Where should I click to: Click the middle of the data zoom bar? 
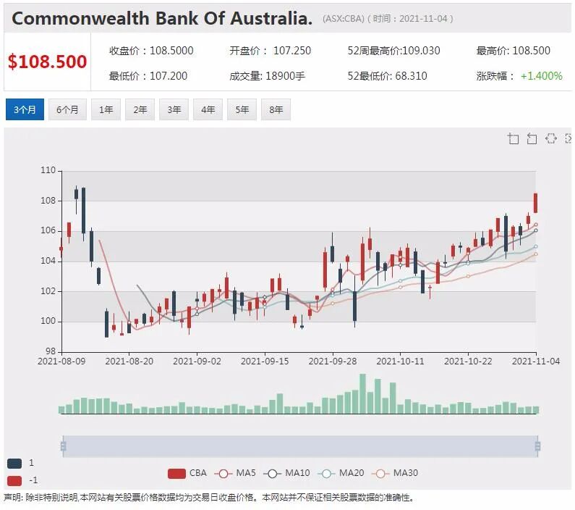click(x=300, y=446)
